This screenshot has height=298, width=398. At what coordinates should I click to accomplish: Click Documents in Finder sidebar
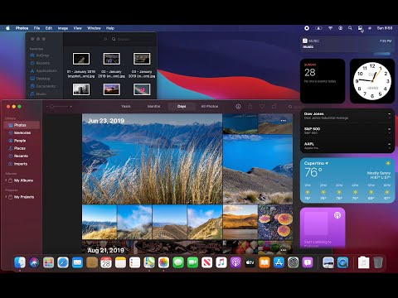[43, 86]
